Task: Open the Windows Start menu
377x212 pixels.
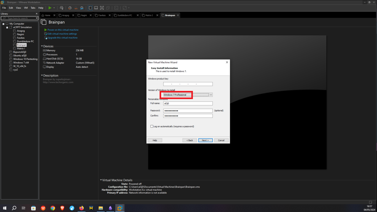Action: [x=5, y=208]
